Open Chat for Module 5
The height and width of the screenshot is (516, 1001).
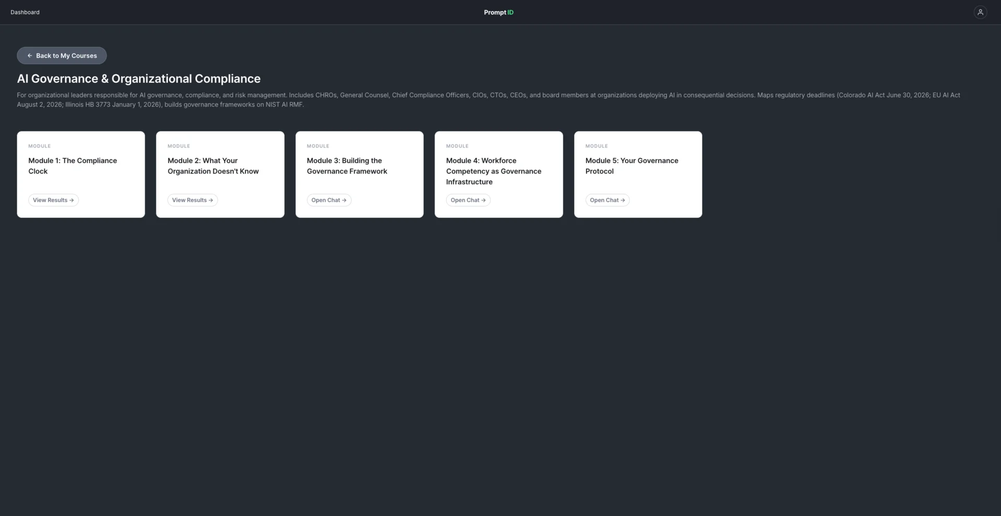(x=607, y=200)
